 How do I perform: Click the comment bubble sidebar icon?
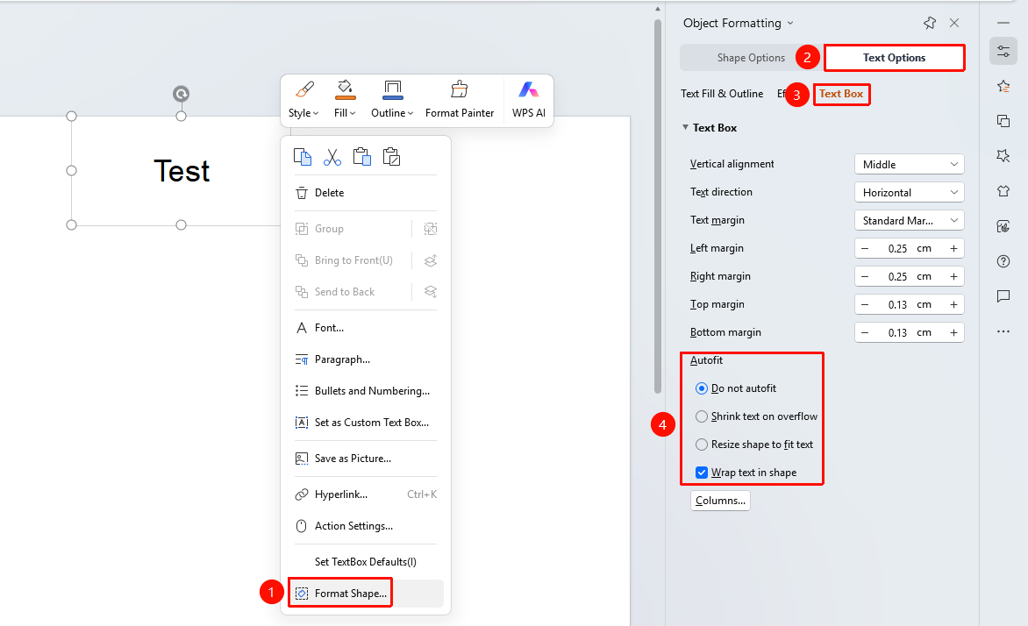[x=1003, y=296]
